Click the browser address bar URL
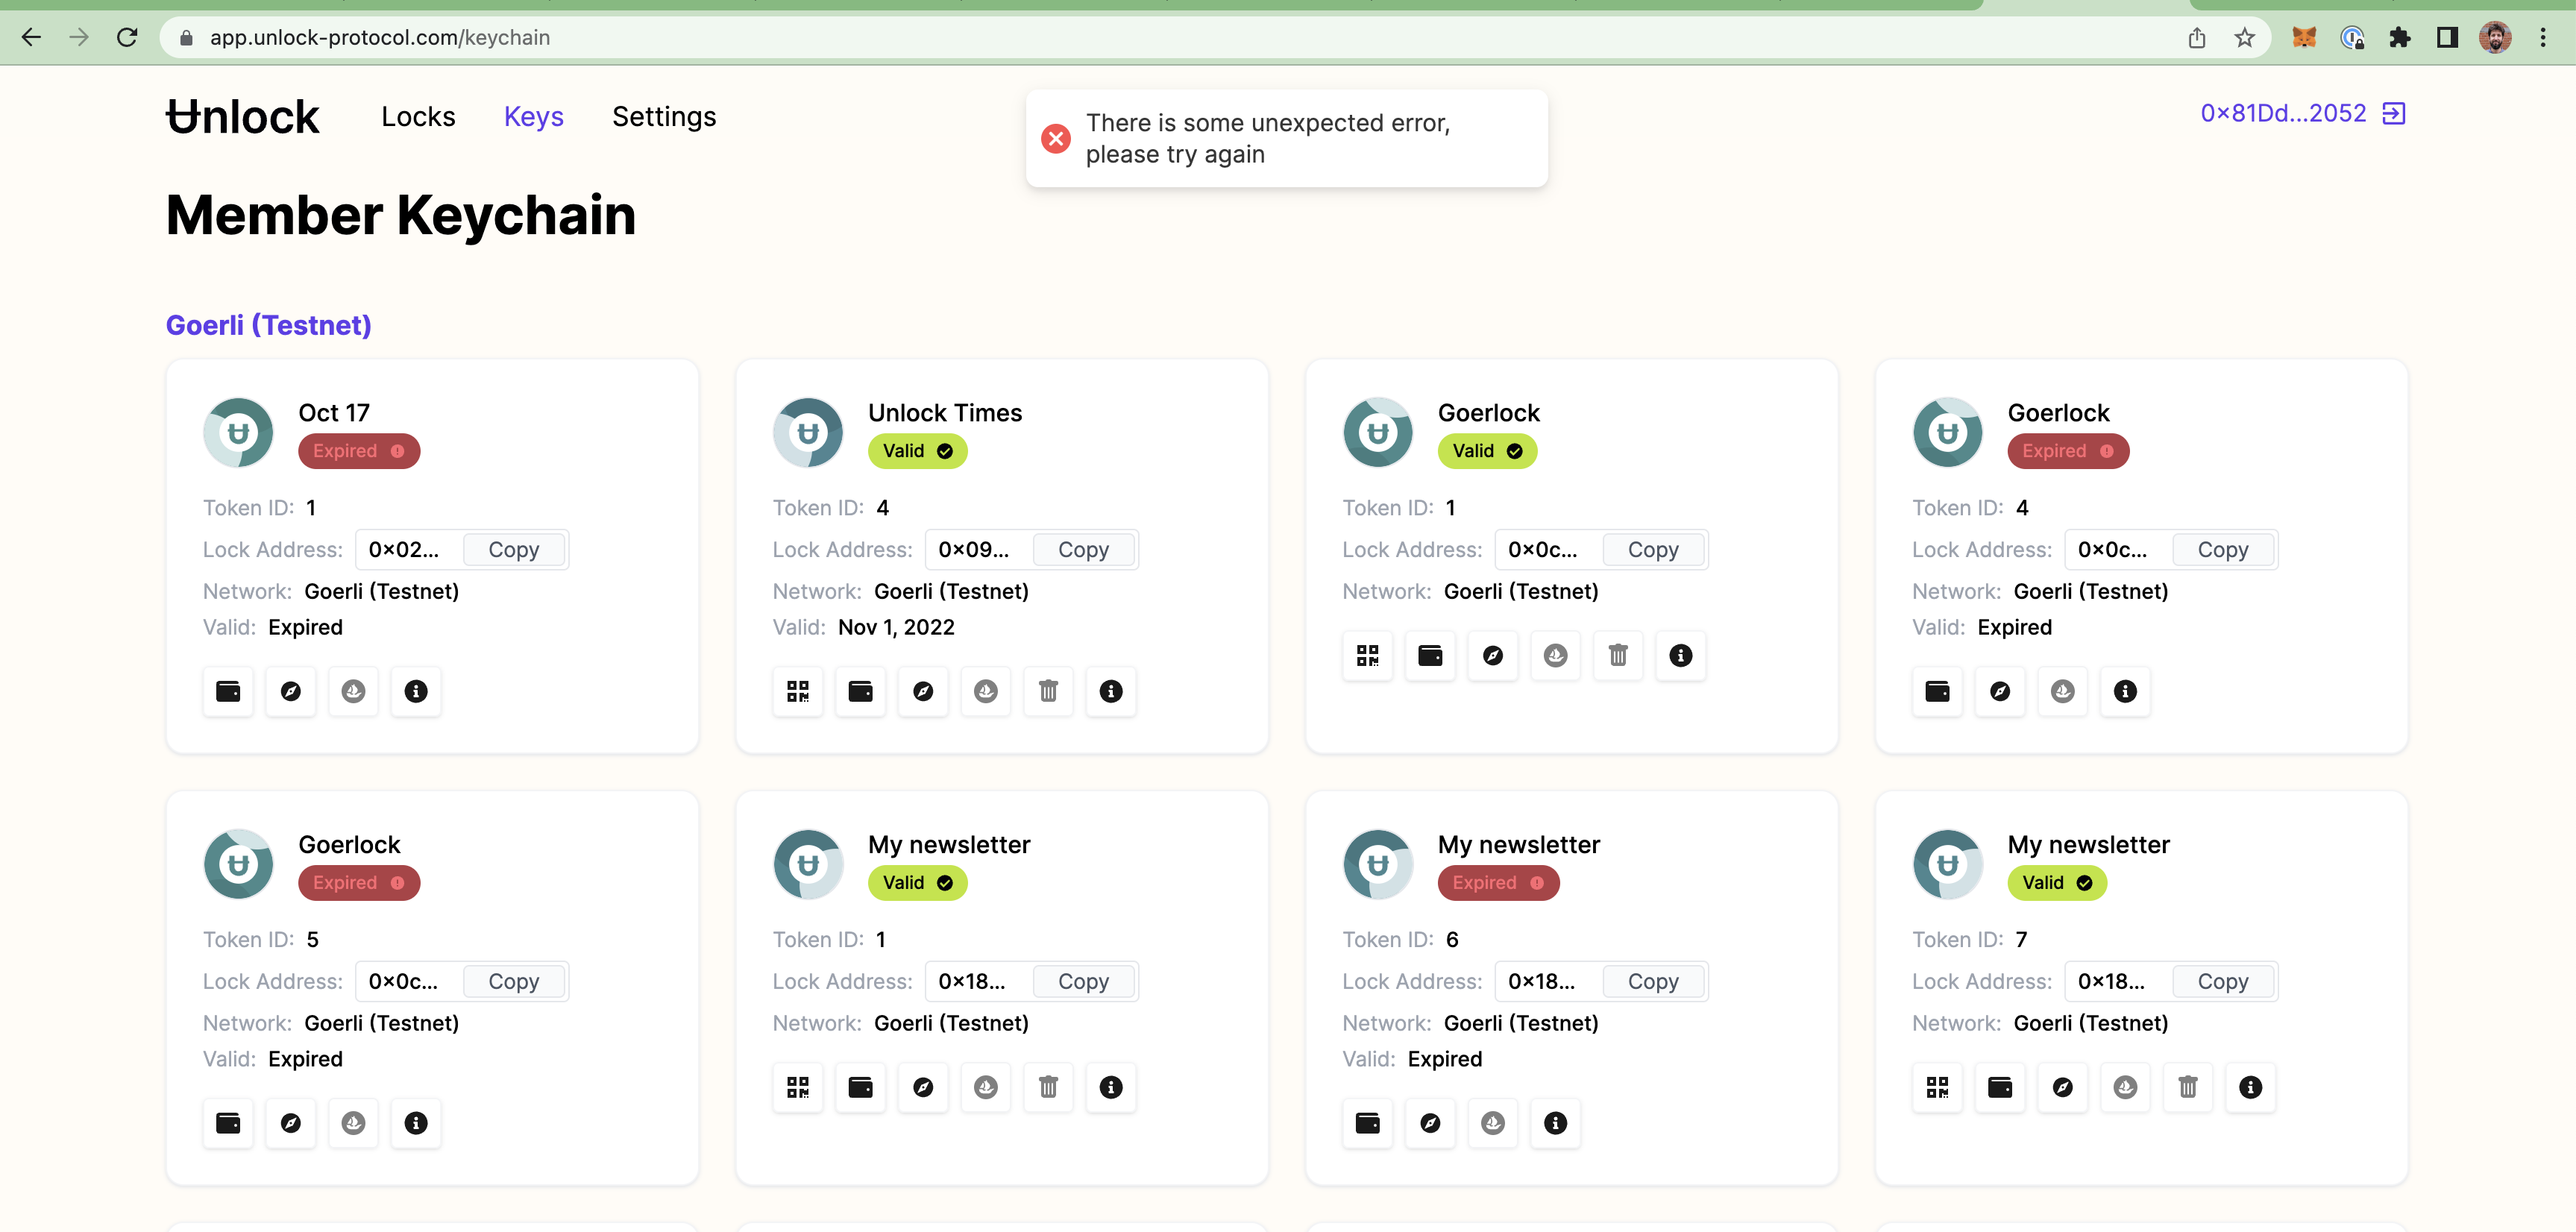2576x1232 pixels. [380, 38]
